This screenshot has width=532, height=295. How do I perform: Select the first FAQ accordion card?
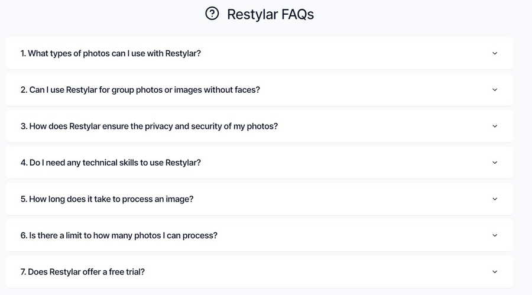coord(259,53)
